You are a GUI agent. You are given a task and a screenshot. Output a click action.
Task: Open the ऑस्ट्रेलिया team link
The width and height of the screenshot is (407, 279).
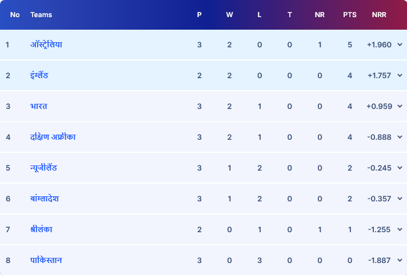pyautogui.click(x=46, y=45)
